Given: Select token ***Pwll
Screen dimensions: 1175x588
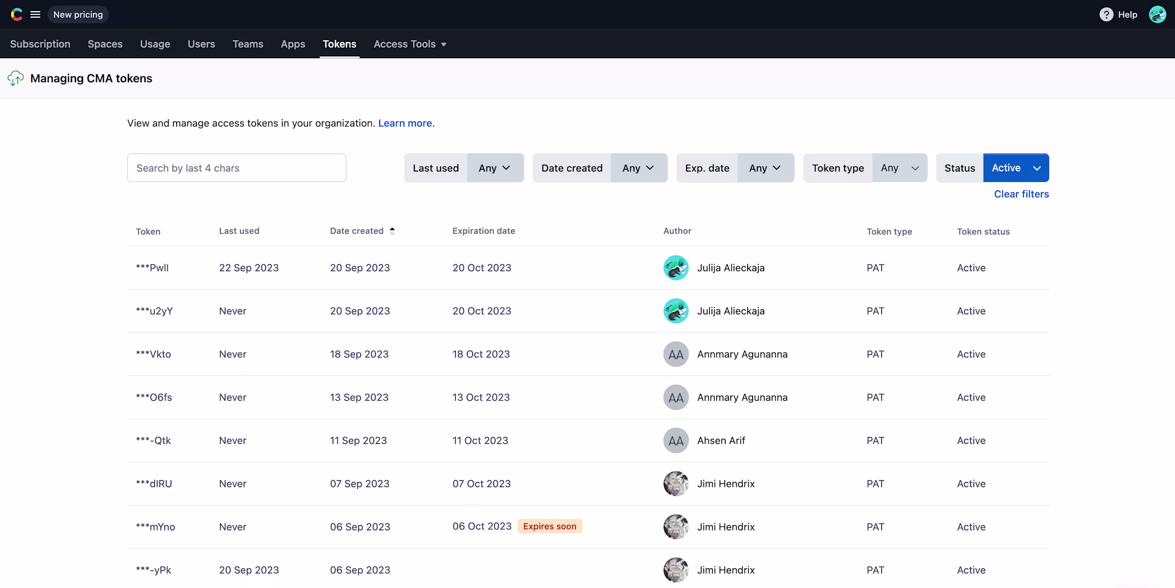Looking at the screenshot, I should [x=152, y=268].
